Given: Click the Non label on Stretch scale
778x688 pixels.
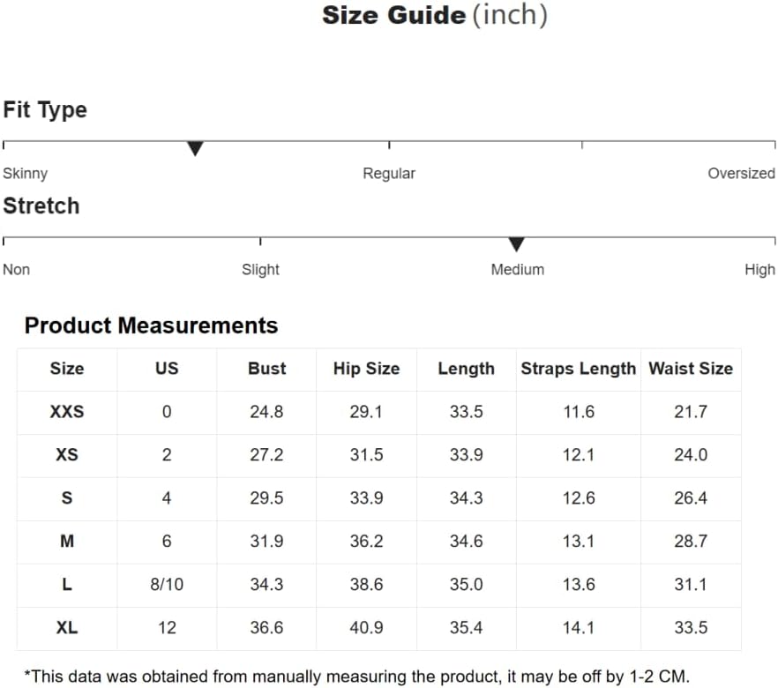Looking at the screenshot, I should point(17,269).
